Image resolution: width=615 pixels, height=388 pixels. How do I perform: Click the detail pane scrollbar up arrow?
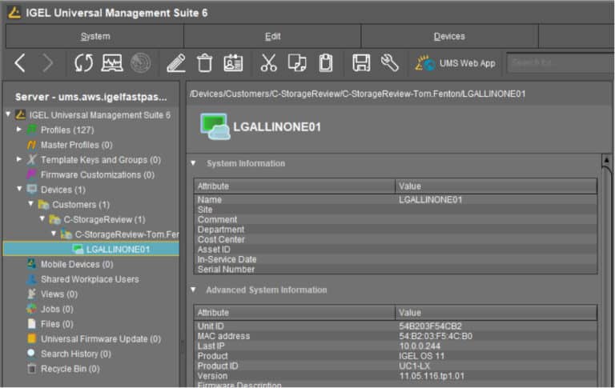[x=606, y=160]
